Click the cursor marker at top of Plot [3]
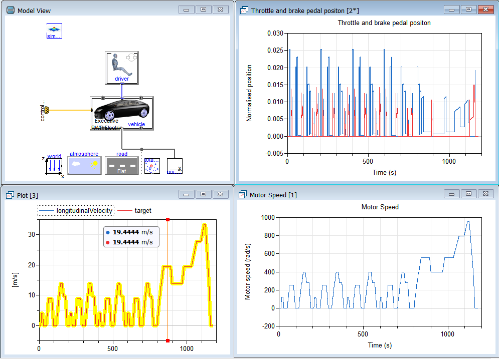The width and height of the screenshot is (499, 359). (x=168, y=219)
